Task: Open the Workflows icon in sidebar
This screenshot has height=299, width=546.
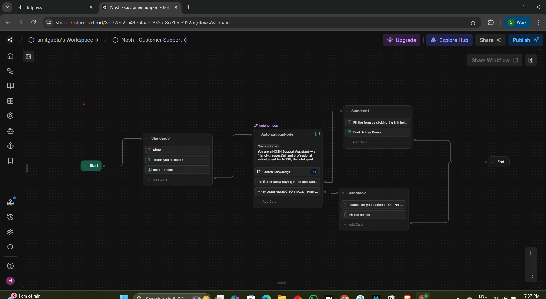Action: tap(10, 71)
